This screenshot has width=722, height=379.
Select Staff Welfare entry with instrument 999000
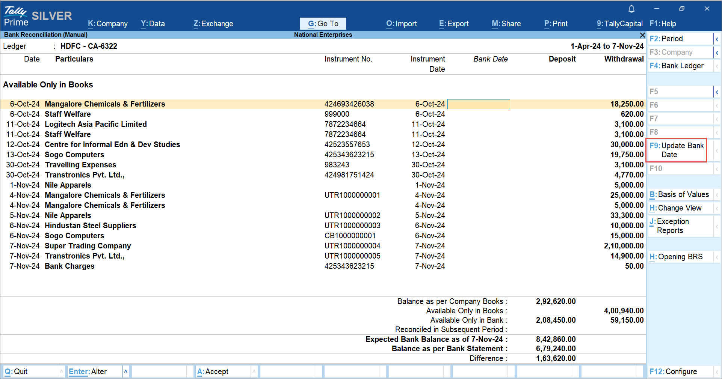point(323,114)
